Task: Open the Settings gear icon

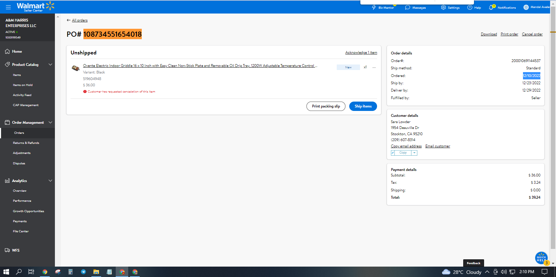Action: coord(443,7)
